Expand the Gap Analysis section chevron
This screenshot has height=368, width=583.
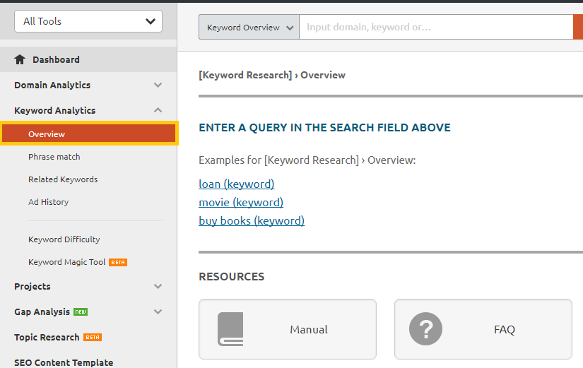coord(158,311)
